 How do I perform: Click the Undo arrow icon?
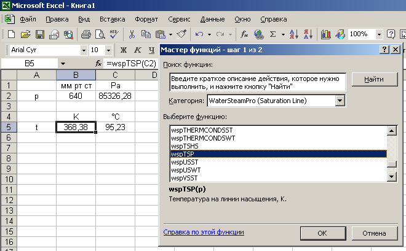[x=199, y=34]
